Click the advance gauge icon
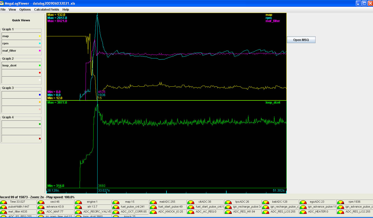This screenshot has height=218, width=373. coord(41,207)
